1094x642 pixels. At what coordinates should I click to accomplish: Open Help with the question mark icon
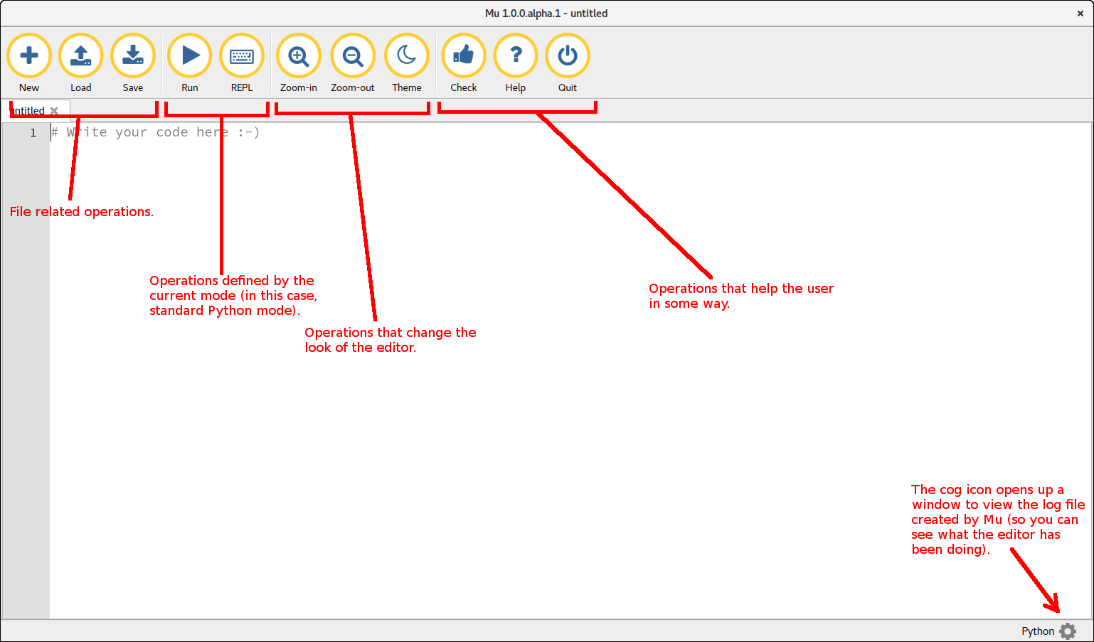click(516, 55)
